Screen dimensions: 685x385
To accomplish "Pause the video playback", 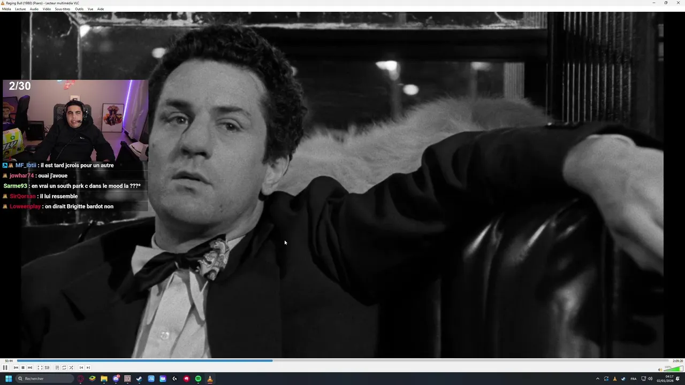I will (5, 367).
